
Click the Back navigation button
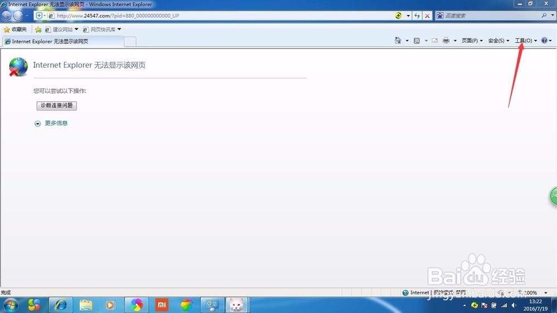pos(6,16)
